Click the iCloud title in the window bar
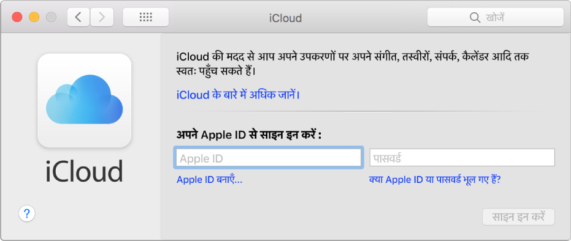The height and width of the screenshot is (241, 571). coord(286,18)
